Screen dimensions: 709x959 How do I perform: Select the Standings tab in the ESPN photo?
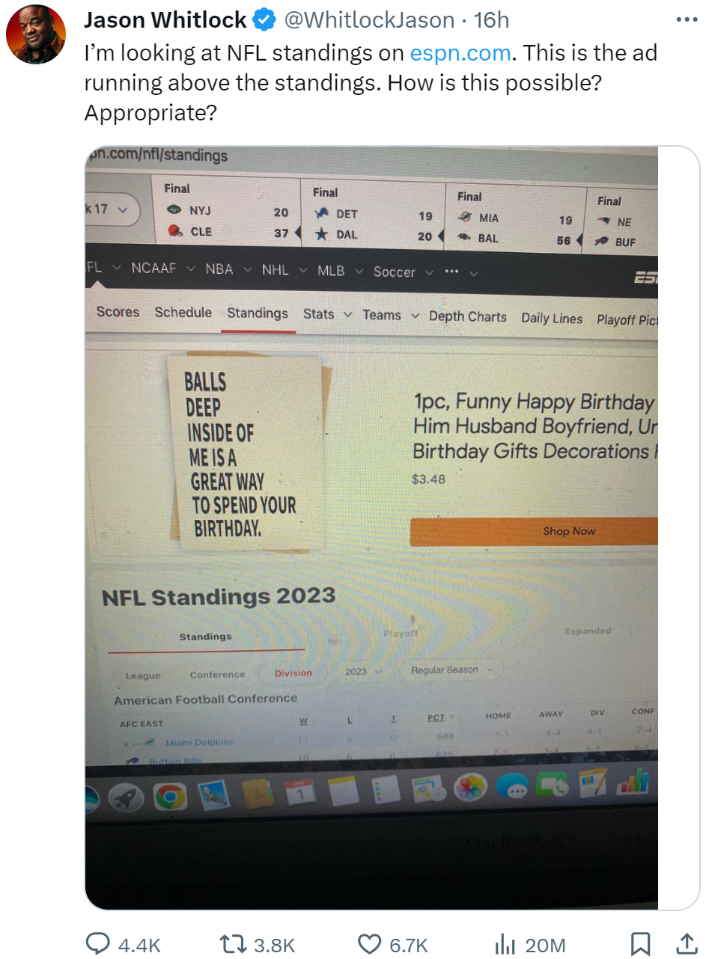(x=257, y=313)
